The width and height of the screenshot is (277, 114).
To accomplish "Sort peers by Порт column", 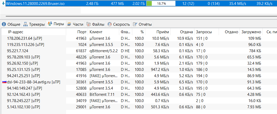I will 77,32.
